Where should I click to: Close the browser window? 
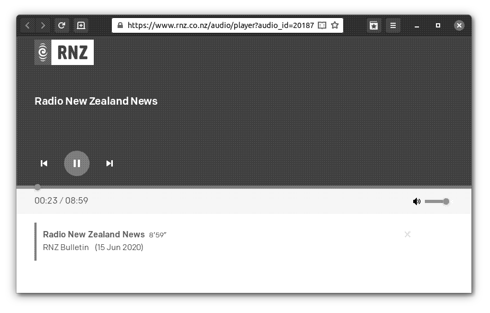coord(459,25)
